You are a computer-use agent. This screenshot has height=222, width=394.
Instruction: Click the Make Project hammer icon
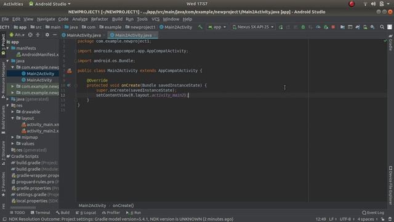pos(199,27)
